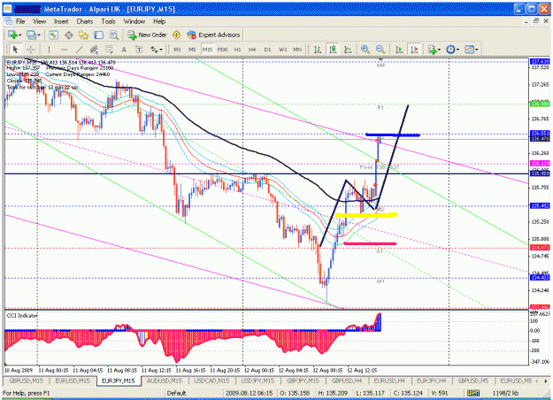Switch timeframe to MN
553x400 pixels.
click(x=297, y=50)
